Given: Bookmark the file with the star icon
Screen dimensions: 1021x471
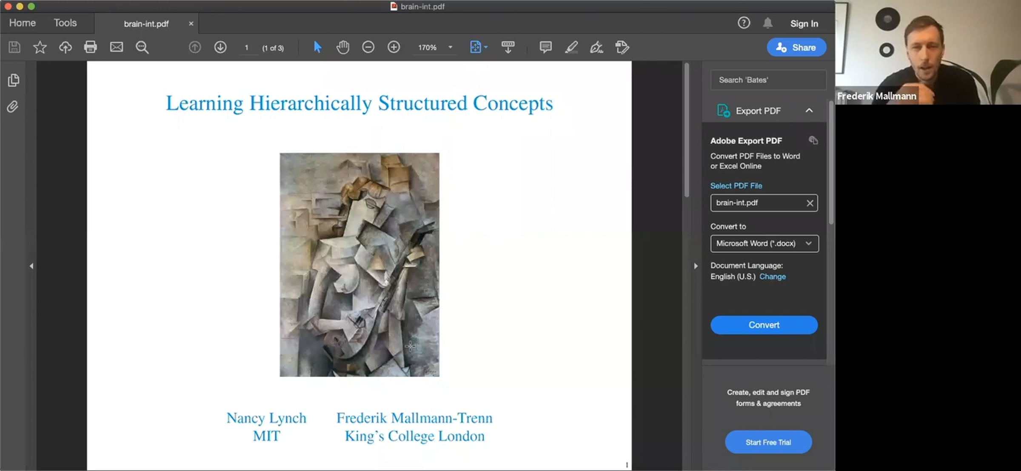Looking at the screenshot, I should point(40,47).
